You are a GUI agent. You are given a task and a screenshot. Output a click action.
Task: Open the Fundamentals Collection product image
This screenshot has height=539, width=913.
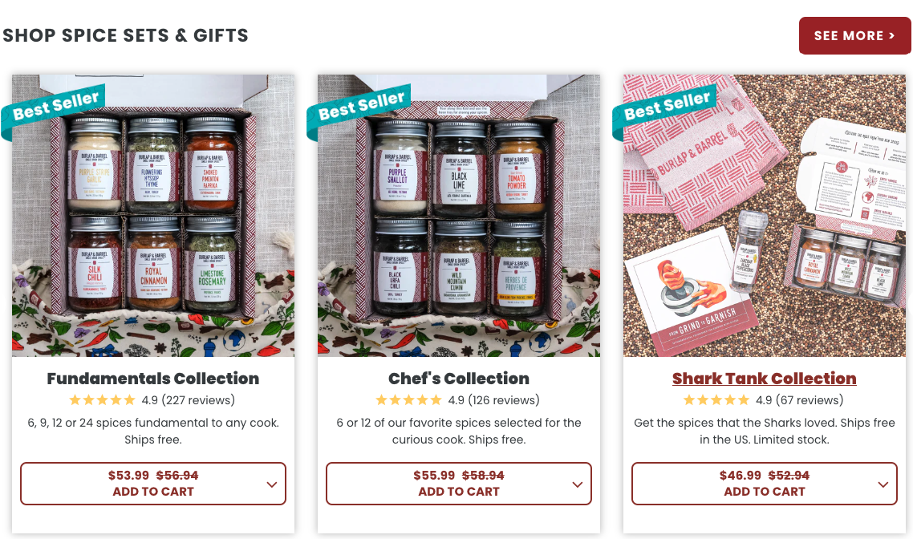(x=153, y=216)
